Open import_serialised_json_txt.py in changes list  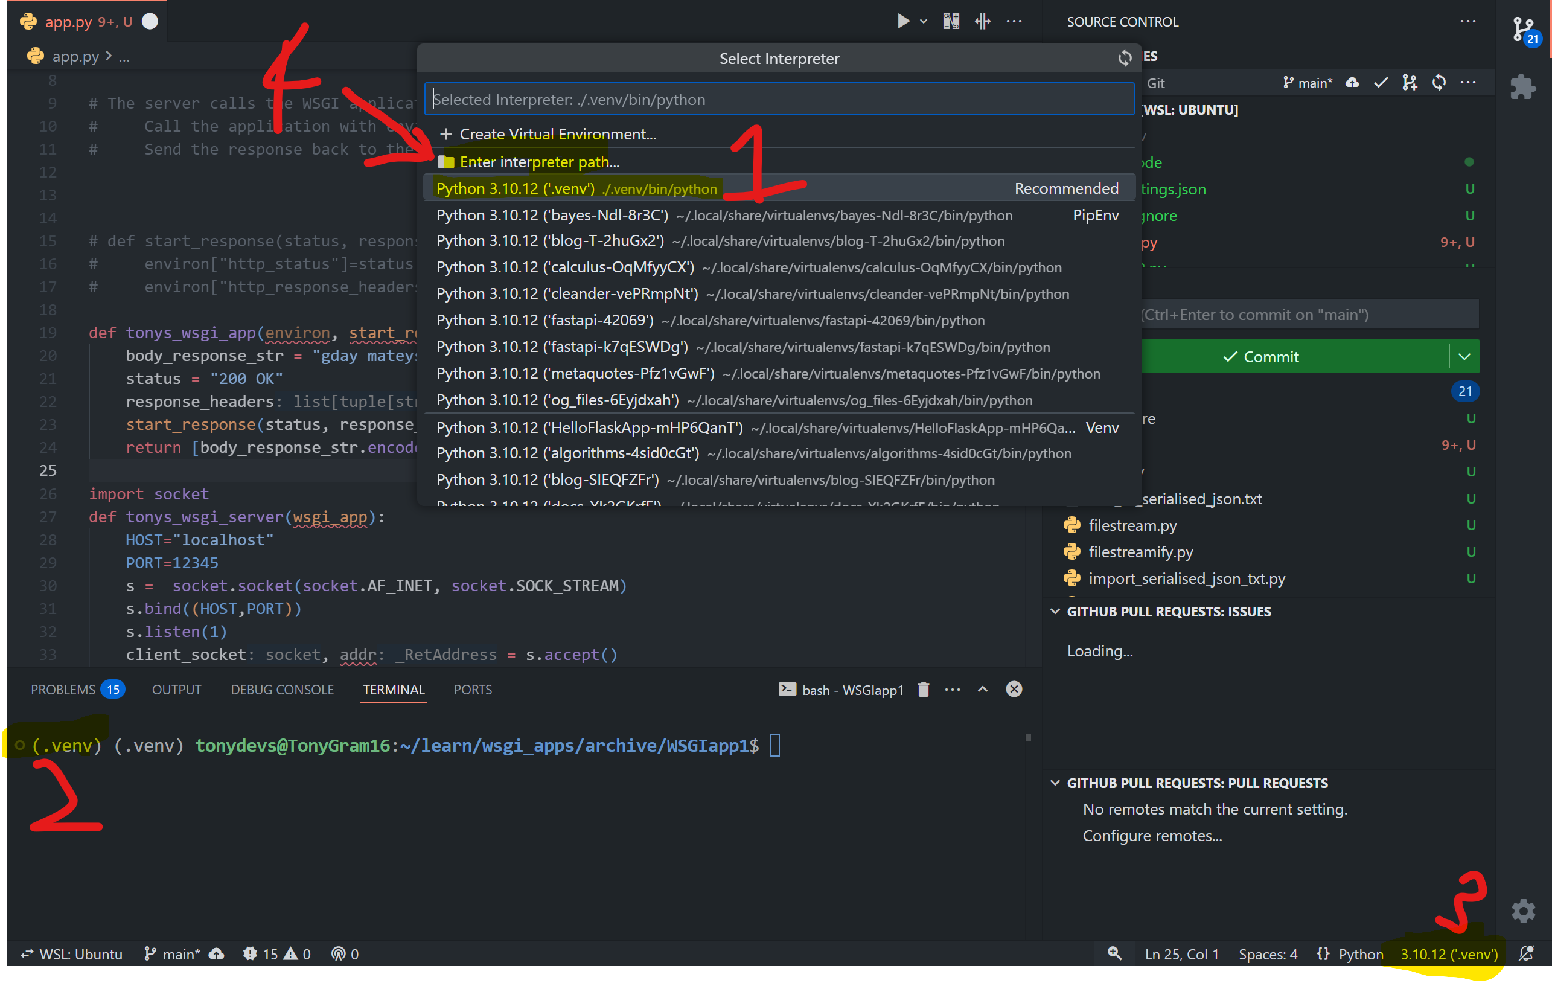tap(1186, 578)
